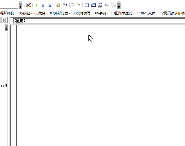Run the macro with green play button

point(36,5)
